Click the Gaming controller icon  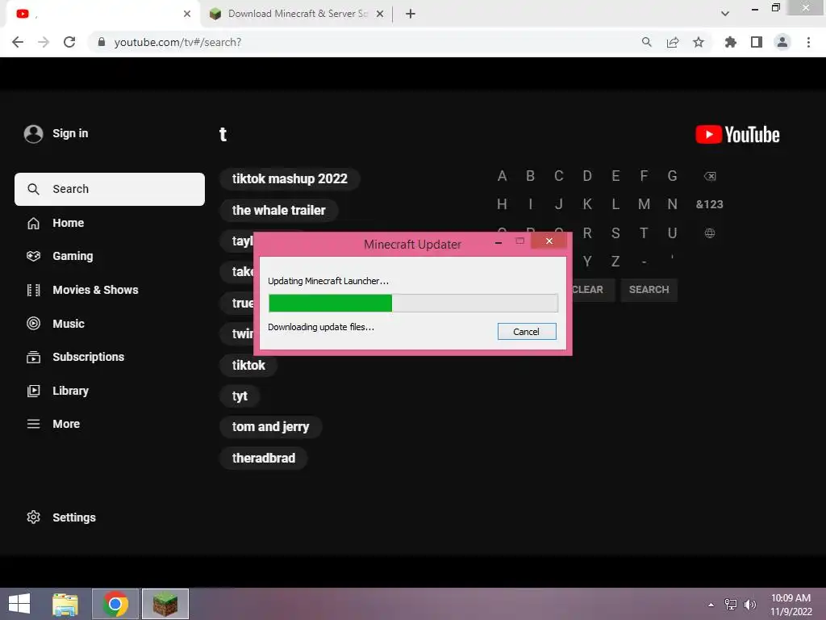[x=33, y=256]
